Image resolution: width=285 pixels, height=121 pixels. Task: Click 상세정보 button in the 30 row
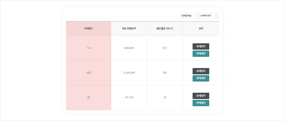pyautogui.click(x=201, y=96)
